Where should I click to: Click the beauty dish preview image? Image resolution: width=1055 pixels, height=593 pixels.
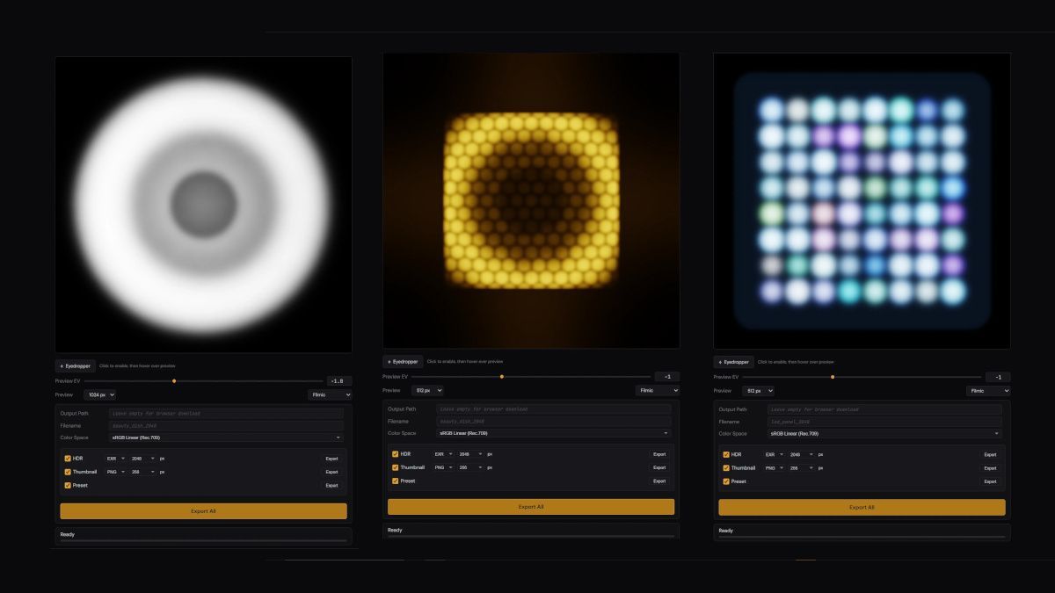203,202
